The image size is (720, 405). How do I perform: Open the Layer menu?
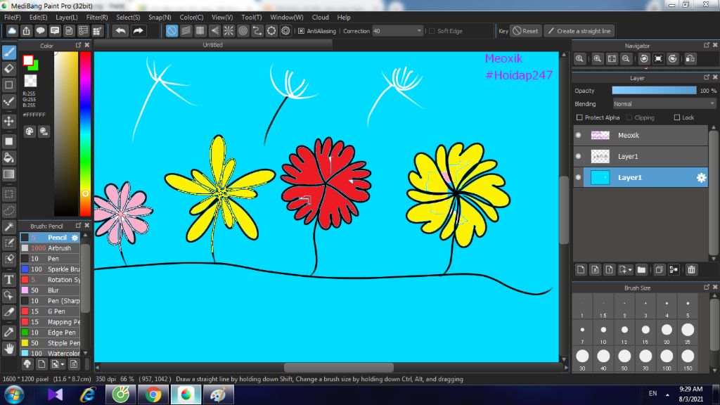click(x=67, y=18)
